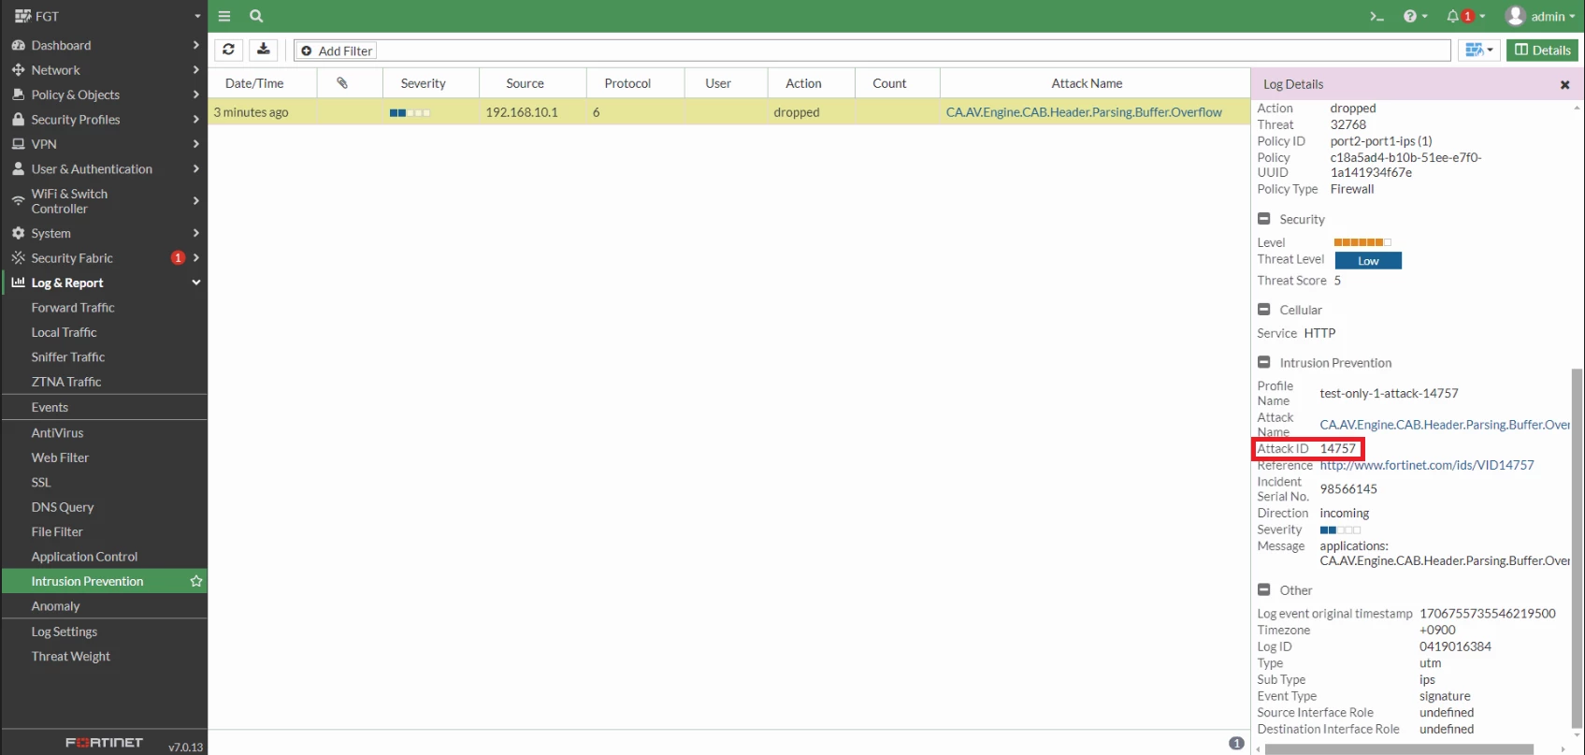Open attack name link in Log Details
Screen dimensions: 1585x755
tap(1445, 425)
